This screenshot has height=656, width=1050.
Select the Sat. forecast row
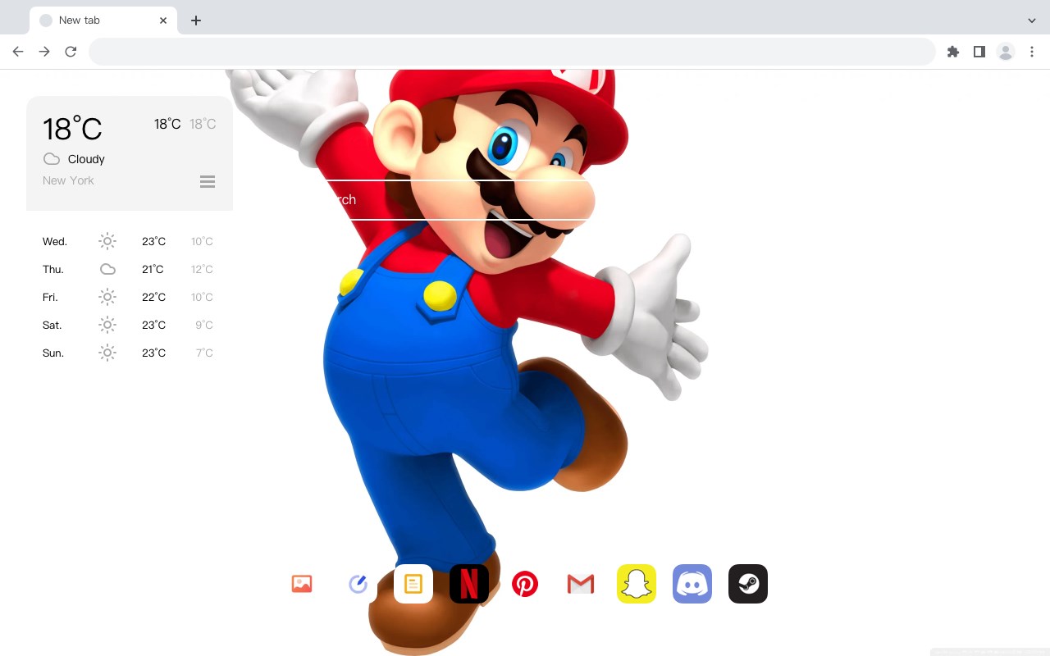click(130, 325)
